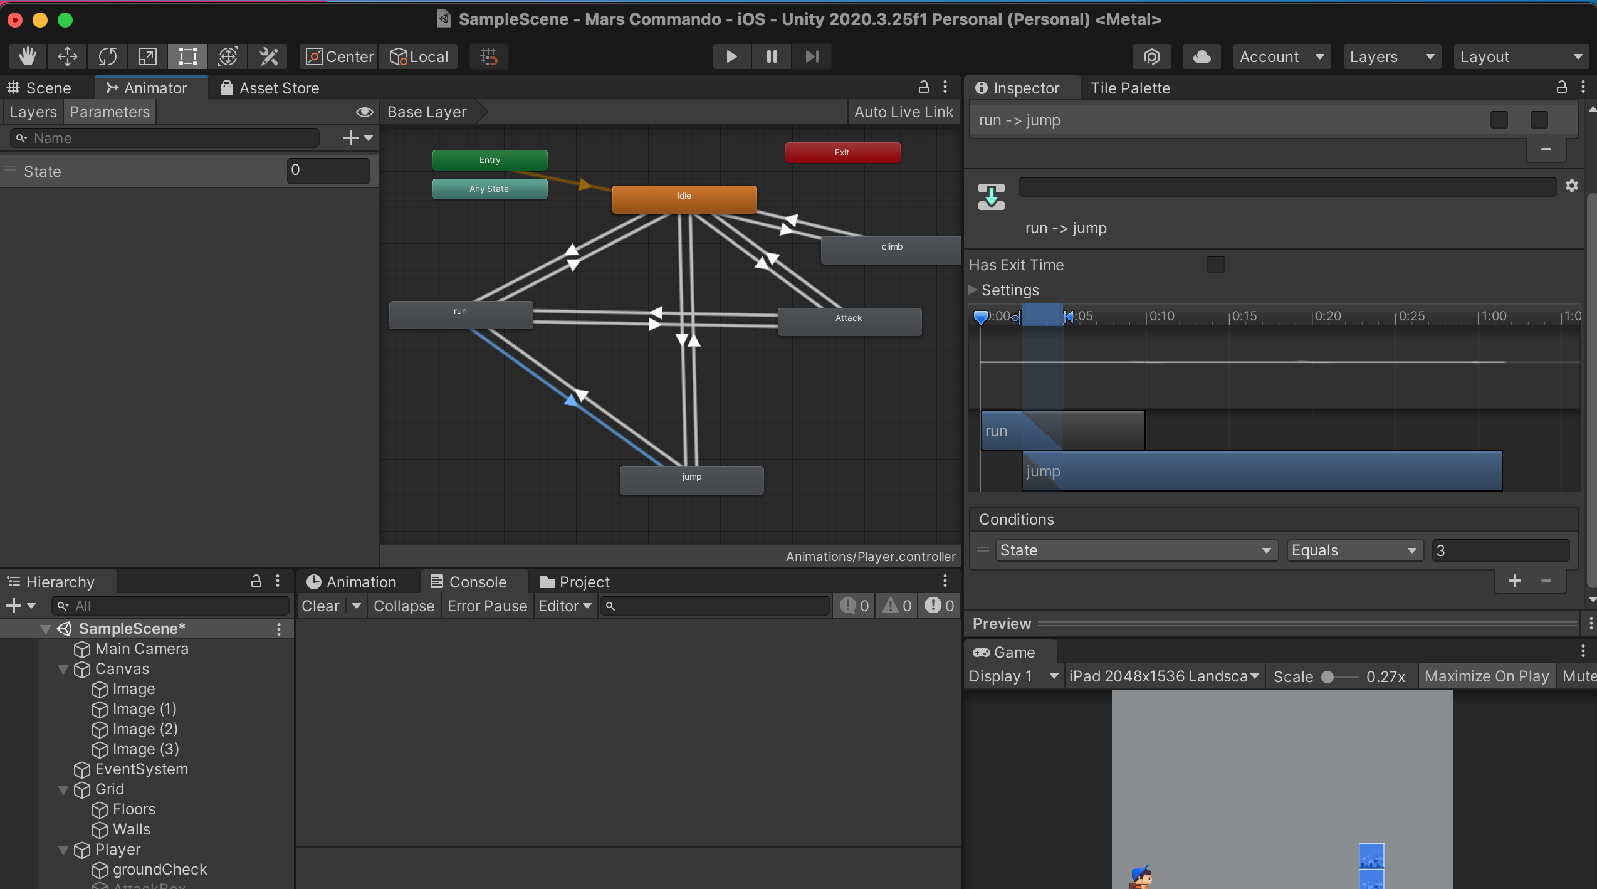Screen dimensions: 1597x889
Task: Toggle Maximize On Play
Action: 1486,676
